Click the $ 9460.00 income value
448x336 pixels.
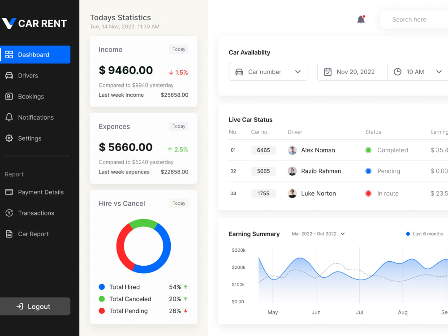point(126,70)
